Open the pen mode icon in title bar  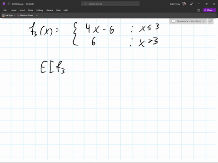click(191, 4)
